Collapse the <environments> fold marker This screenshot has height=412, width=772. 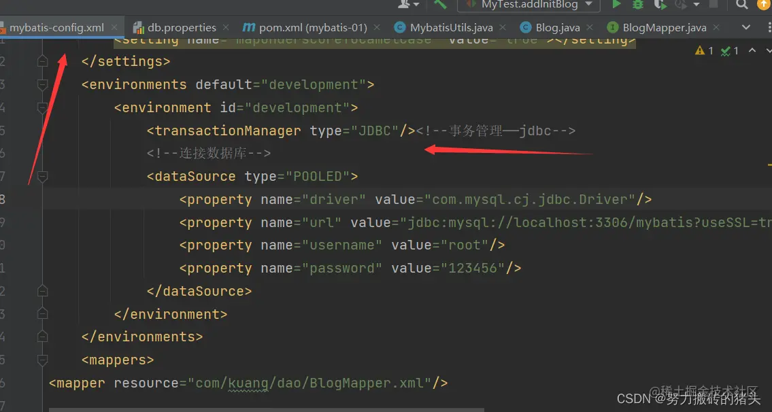42,85
